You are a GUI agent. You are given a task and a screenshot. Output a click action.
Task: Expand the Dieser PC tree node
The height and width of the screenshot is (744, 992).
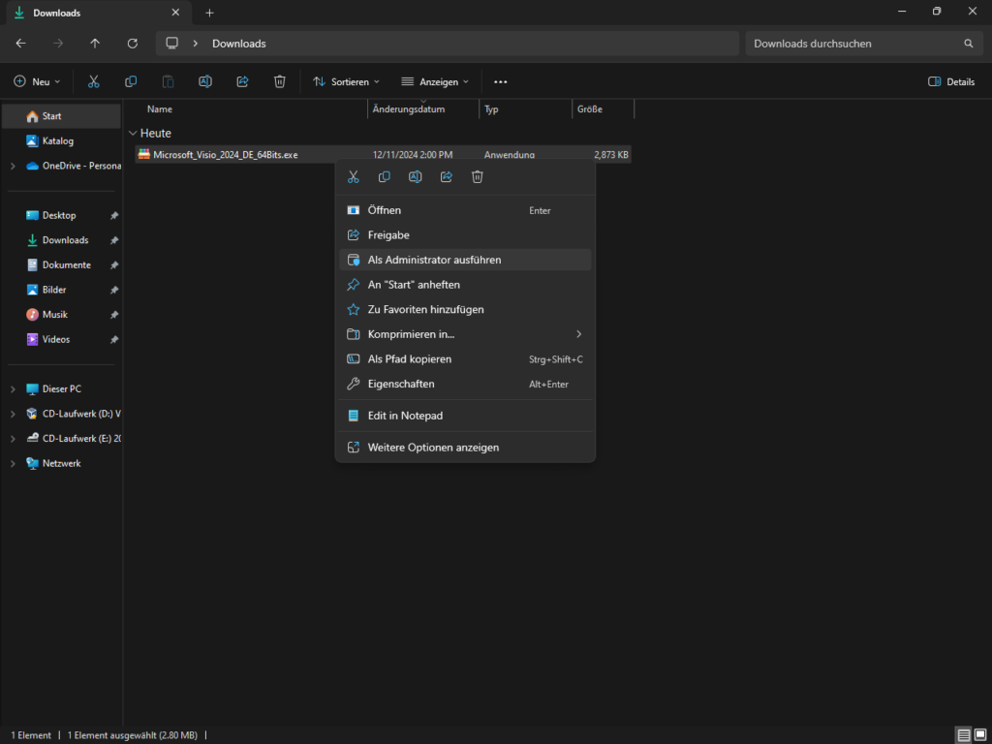click(x=13, y=389)
